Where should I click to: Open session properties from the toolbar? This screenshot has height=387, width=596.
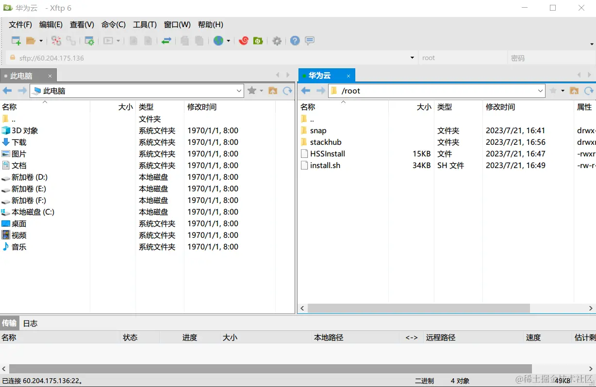coord(89,41)
